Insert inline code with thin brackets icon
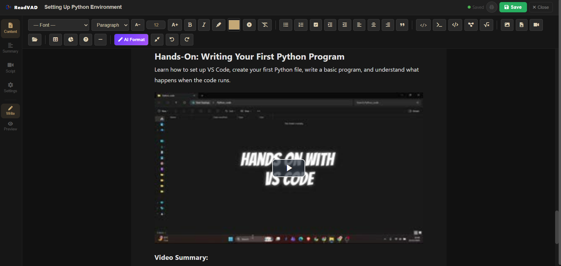This screenshot has height=266, width=561. tap(423, 25)
